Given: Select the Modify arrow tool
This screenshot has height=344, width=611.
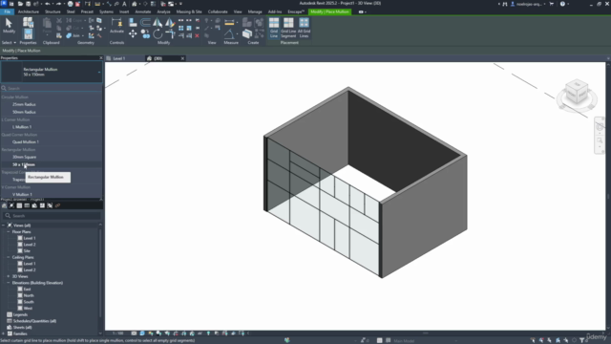Looking at the screenshot, I should pos(9,26).
